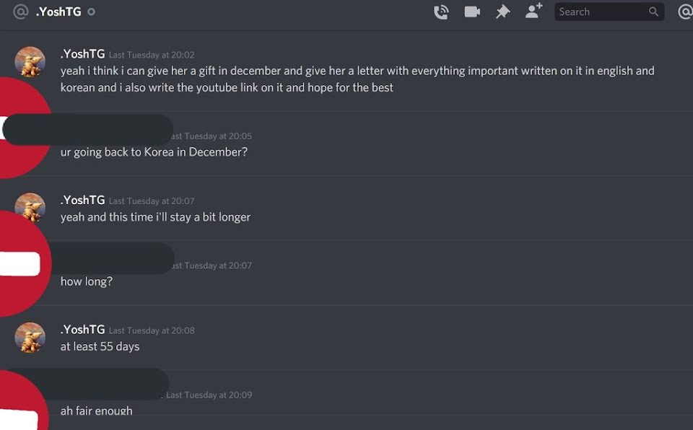693x430 pixels.
Task: Open .YoshTG avatar on 20:02 message
Action: tap(30, 62)
